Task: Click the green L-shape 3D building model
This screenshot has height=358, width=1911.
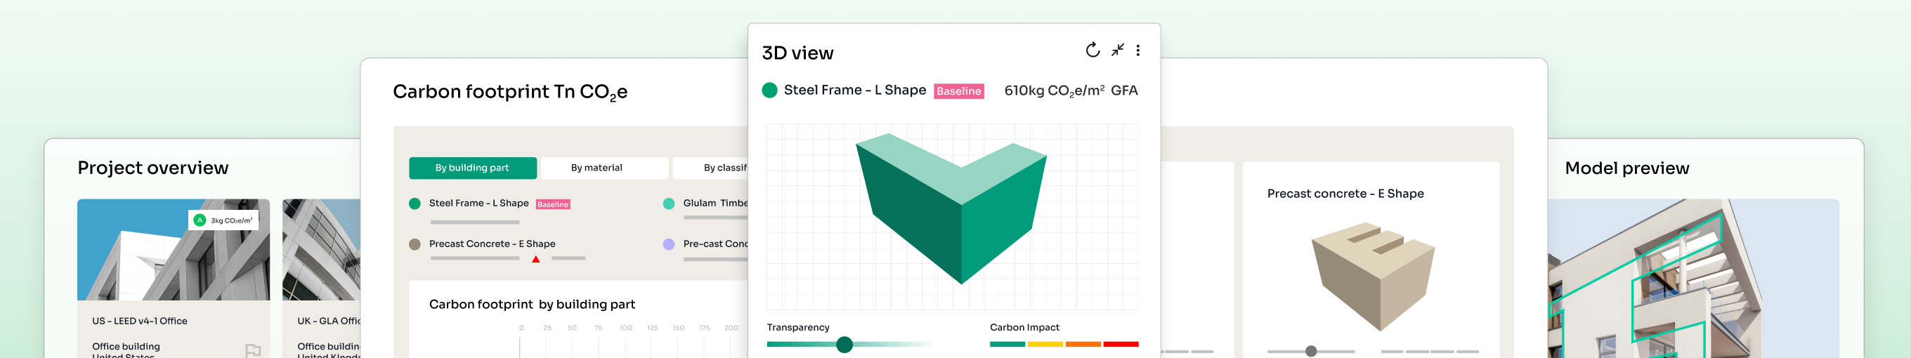Action: pos(952,208)
